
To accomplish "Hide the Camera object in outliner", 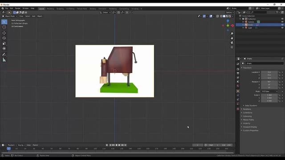I will pyautogui.click(x=282, y=22).
